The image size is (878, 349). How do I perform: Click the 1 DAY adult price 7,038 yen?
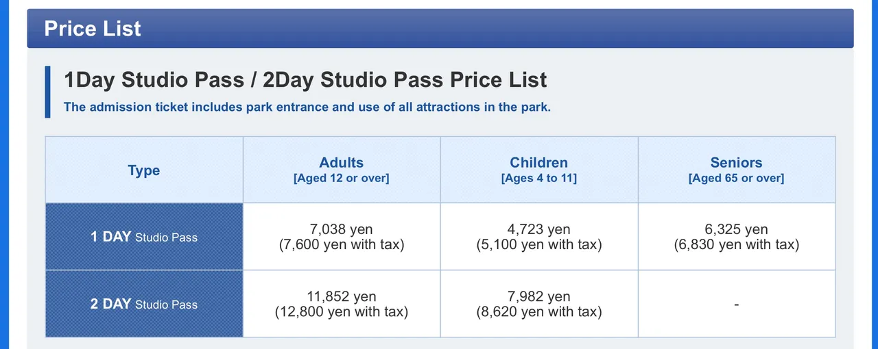point(341,229)
